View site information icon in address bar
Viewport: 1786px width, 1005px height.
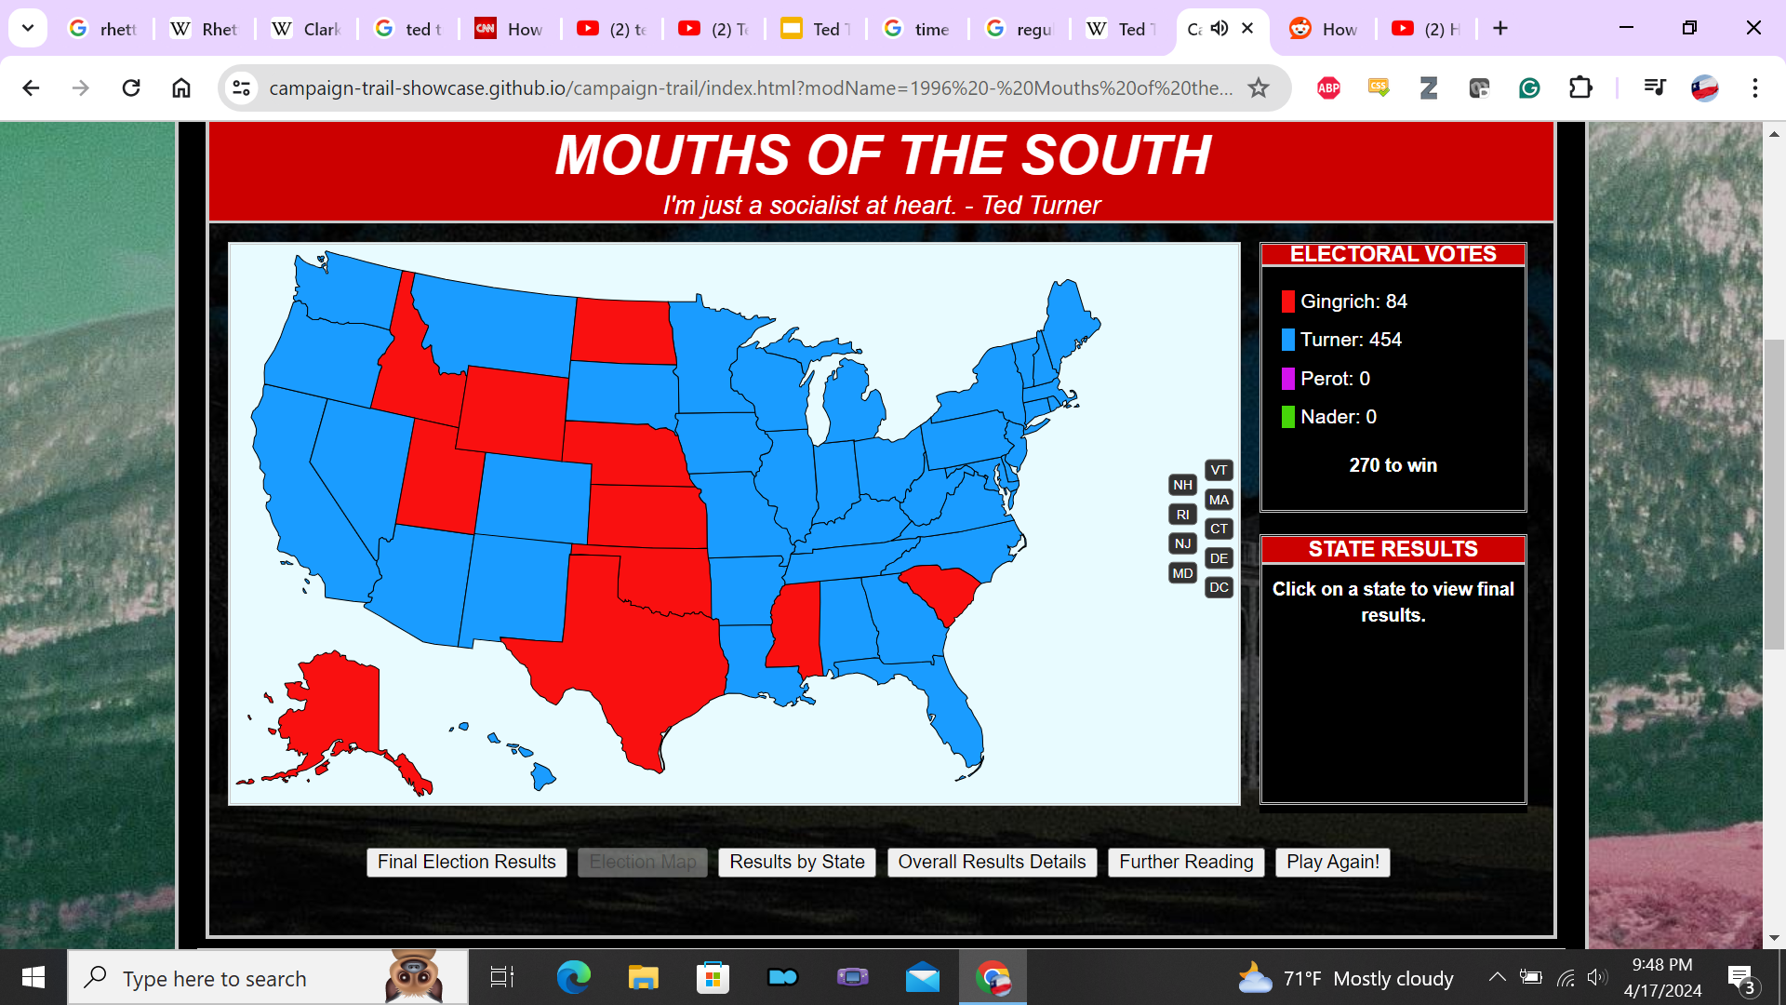point(242,87)
